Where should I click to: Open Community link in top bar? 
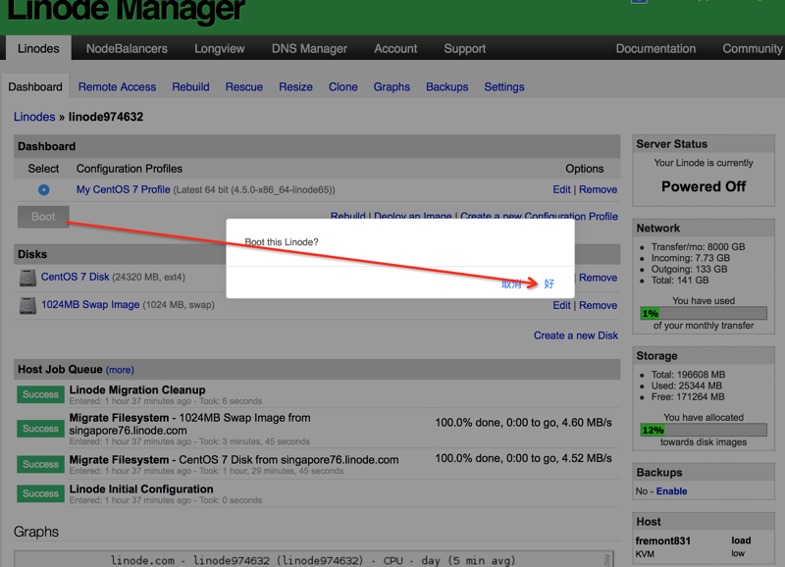tap(752, 48)
